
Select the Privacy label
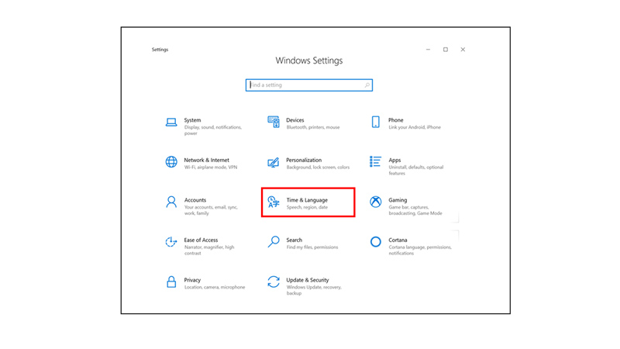tap(192, 280)
